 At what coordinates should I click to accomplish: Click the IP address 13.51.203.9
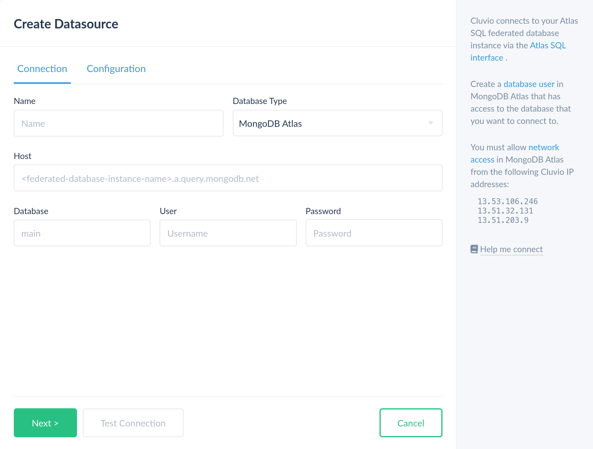503,220
